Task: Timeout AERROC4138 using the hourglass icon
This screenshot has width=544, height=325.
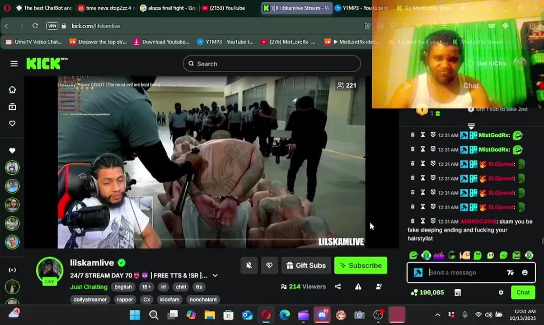Action: pos(423,221)
